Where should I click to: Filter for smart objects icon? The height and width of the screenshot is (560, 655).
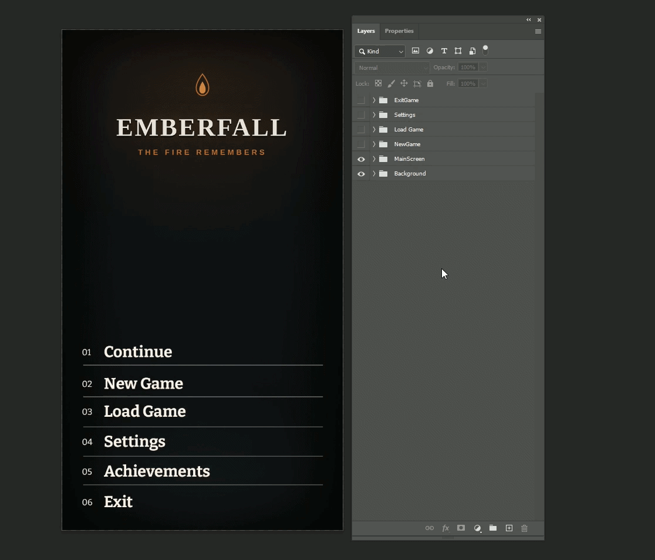(472, 51)
